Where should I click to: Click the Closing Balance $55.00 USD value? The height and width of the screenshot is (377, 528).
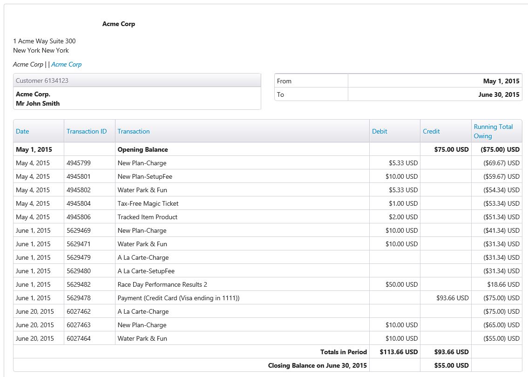click(x=451, y=365)
